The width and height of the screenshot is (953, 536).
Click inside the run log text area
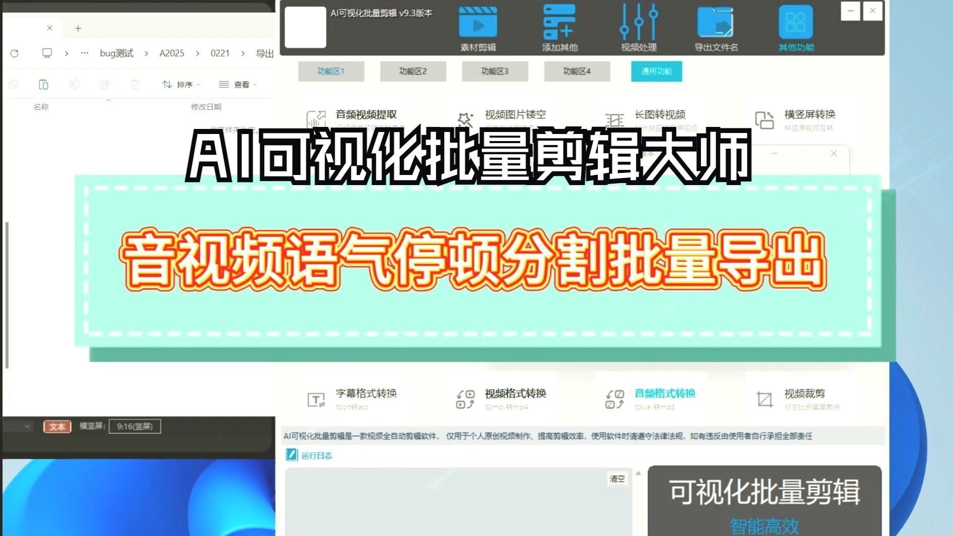pos(458,502)
